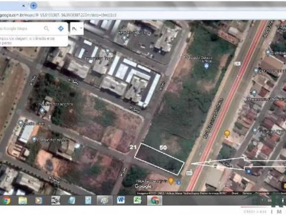This screenshot has height=215, width=286.
Task: Select the 'Studio' place pin at far left
Action: pos(21,123)
